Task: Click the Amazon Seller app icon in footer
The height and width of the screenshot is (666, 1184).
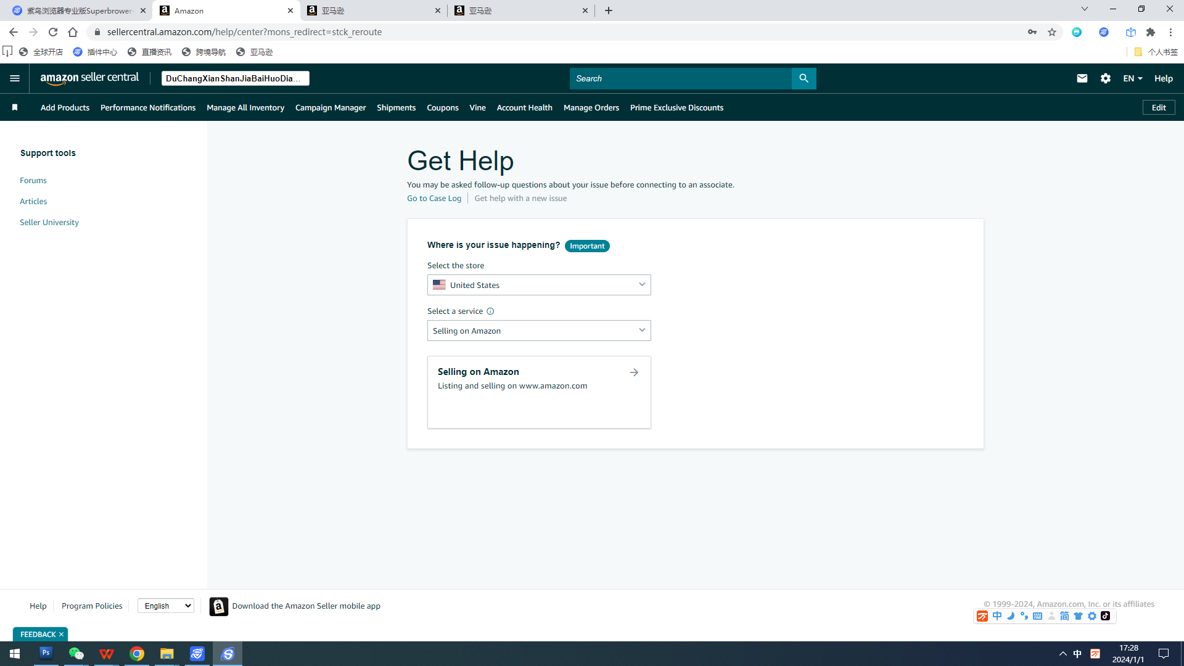Action: coord(218,606)
